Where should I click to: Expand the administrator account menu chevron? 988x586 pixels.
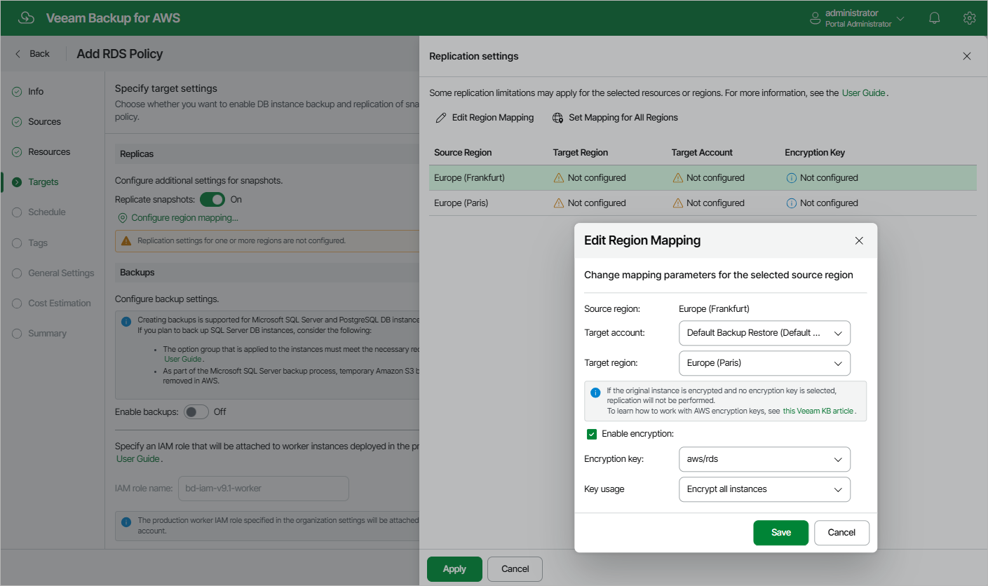900,19
